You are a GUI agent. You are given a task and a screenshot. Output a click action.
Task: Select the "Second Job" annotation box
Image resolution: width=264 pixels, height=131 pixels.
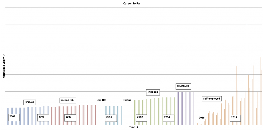[x=68, y=100]
